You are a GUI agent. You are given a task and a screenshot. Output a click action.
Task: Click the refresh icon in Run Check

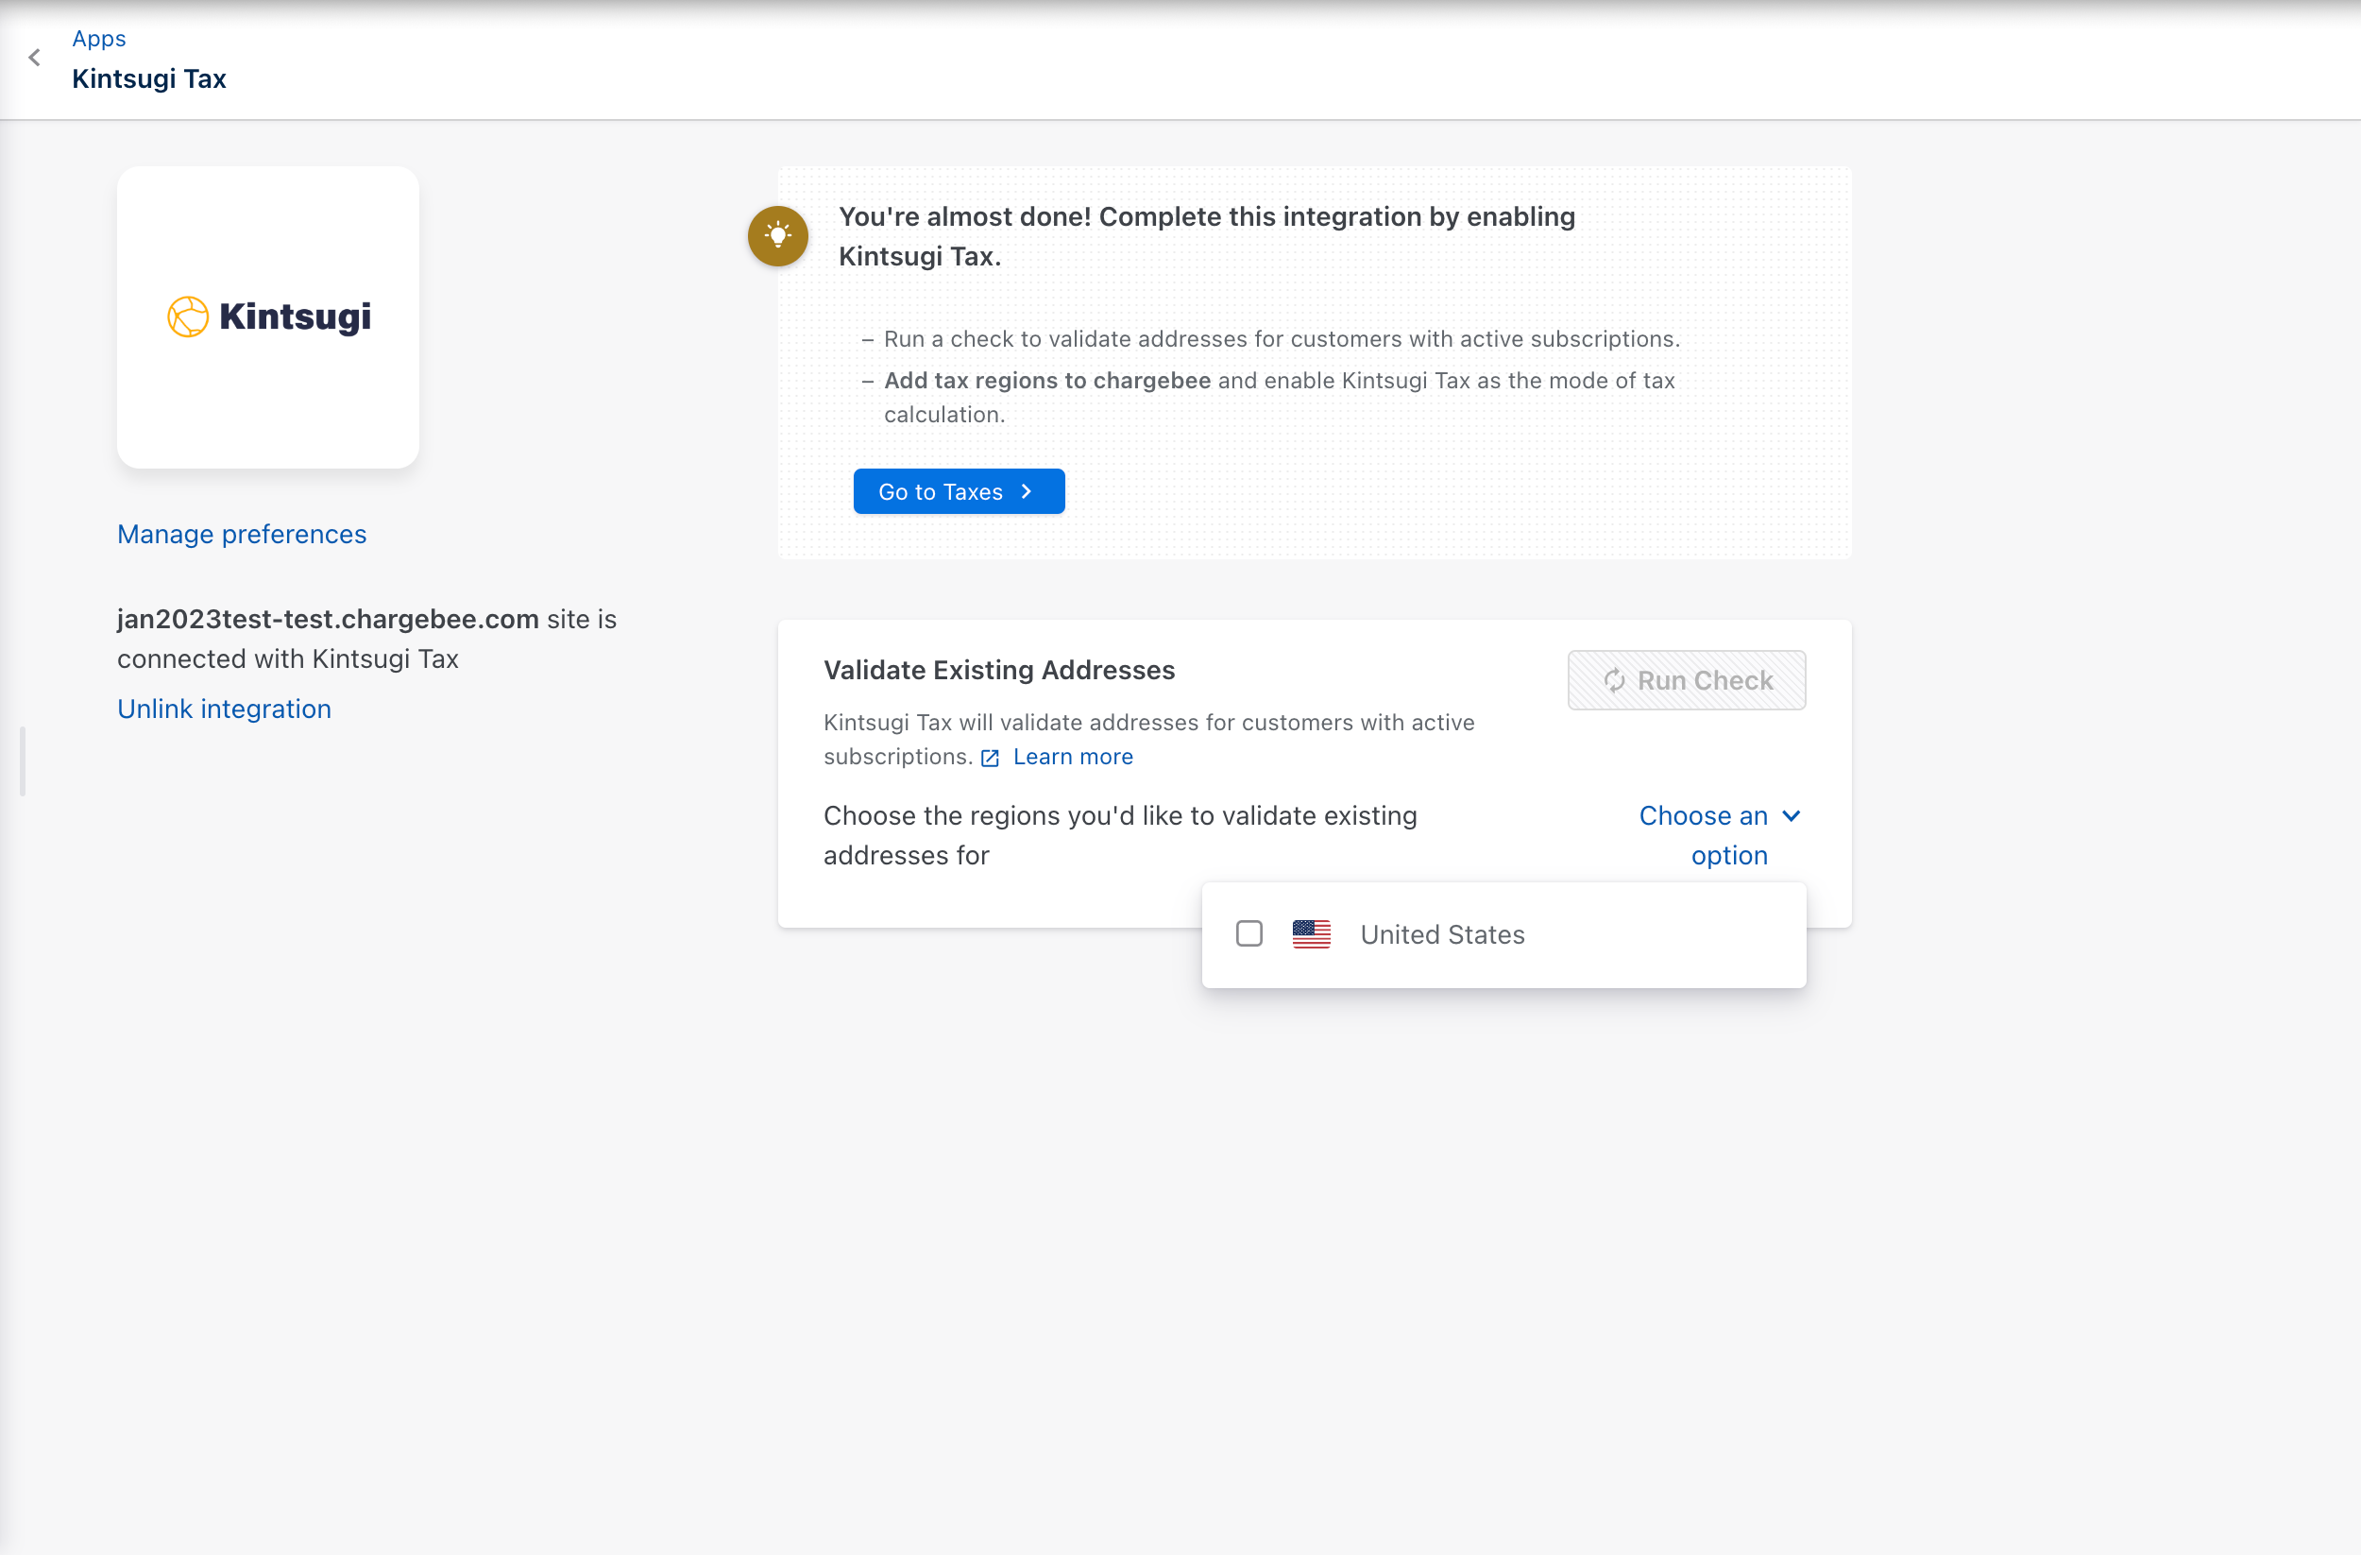[x=1614, y=681]
